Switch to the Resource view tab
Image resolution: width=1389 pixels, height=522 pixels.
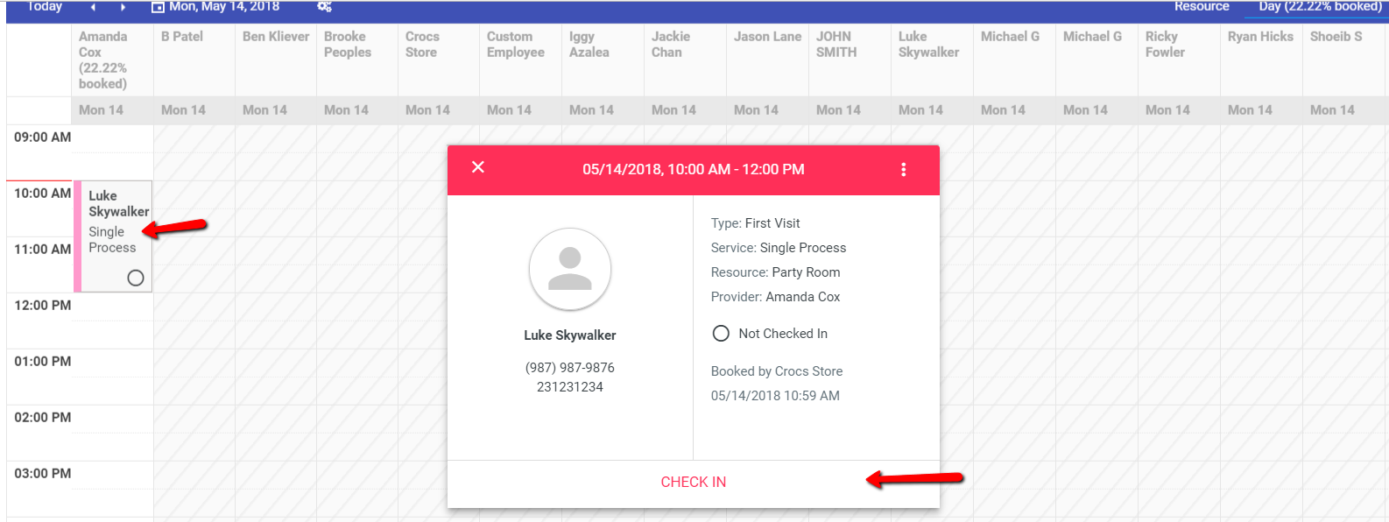1202,7
